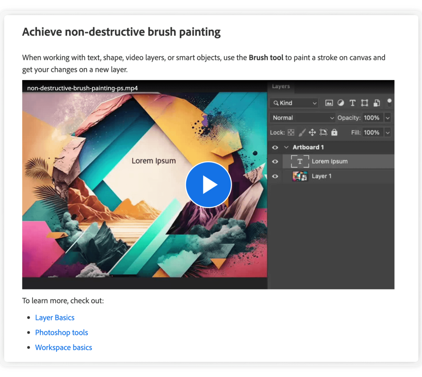
Task: Hide the Artboard 1 group visibility
Action: pos(275,148)
